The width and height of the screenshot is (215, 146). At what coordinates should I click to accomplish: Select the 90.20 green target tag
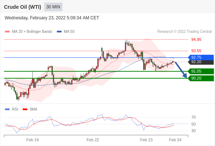click(201, 78)
